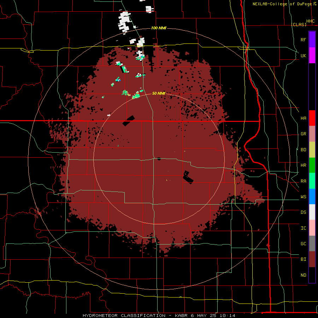Pick the HR dark green legend swatch
Viewport: 318px width, 318px height.
tap(312, 165)
